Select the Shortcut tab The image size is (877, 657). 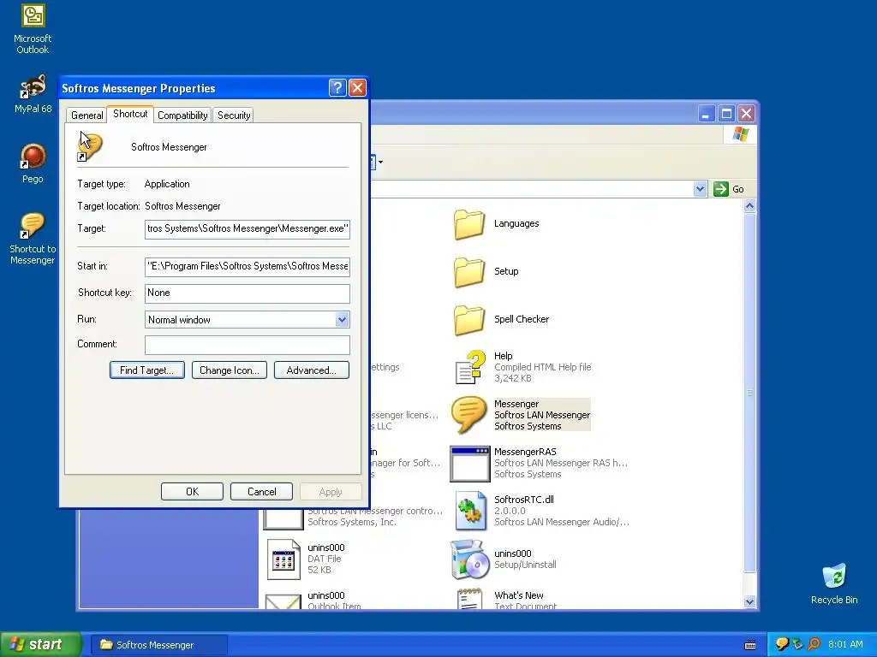pos(130,114)
